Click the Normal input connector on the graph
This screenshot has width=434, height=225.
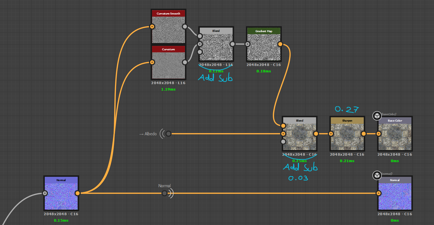point(164,193)
